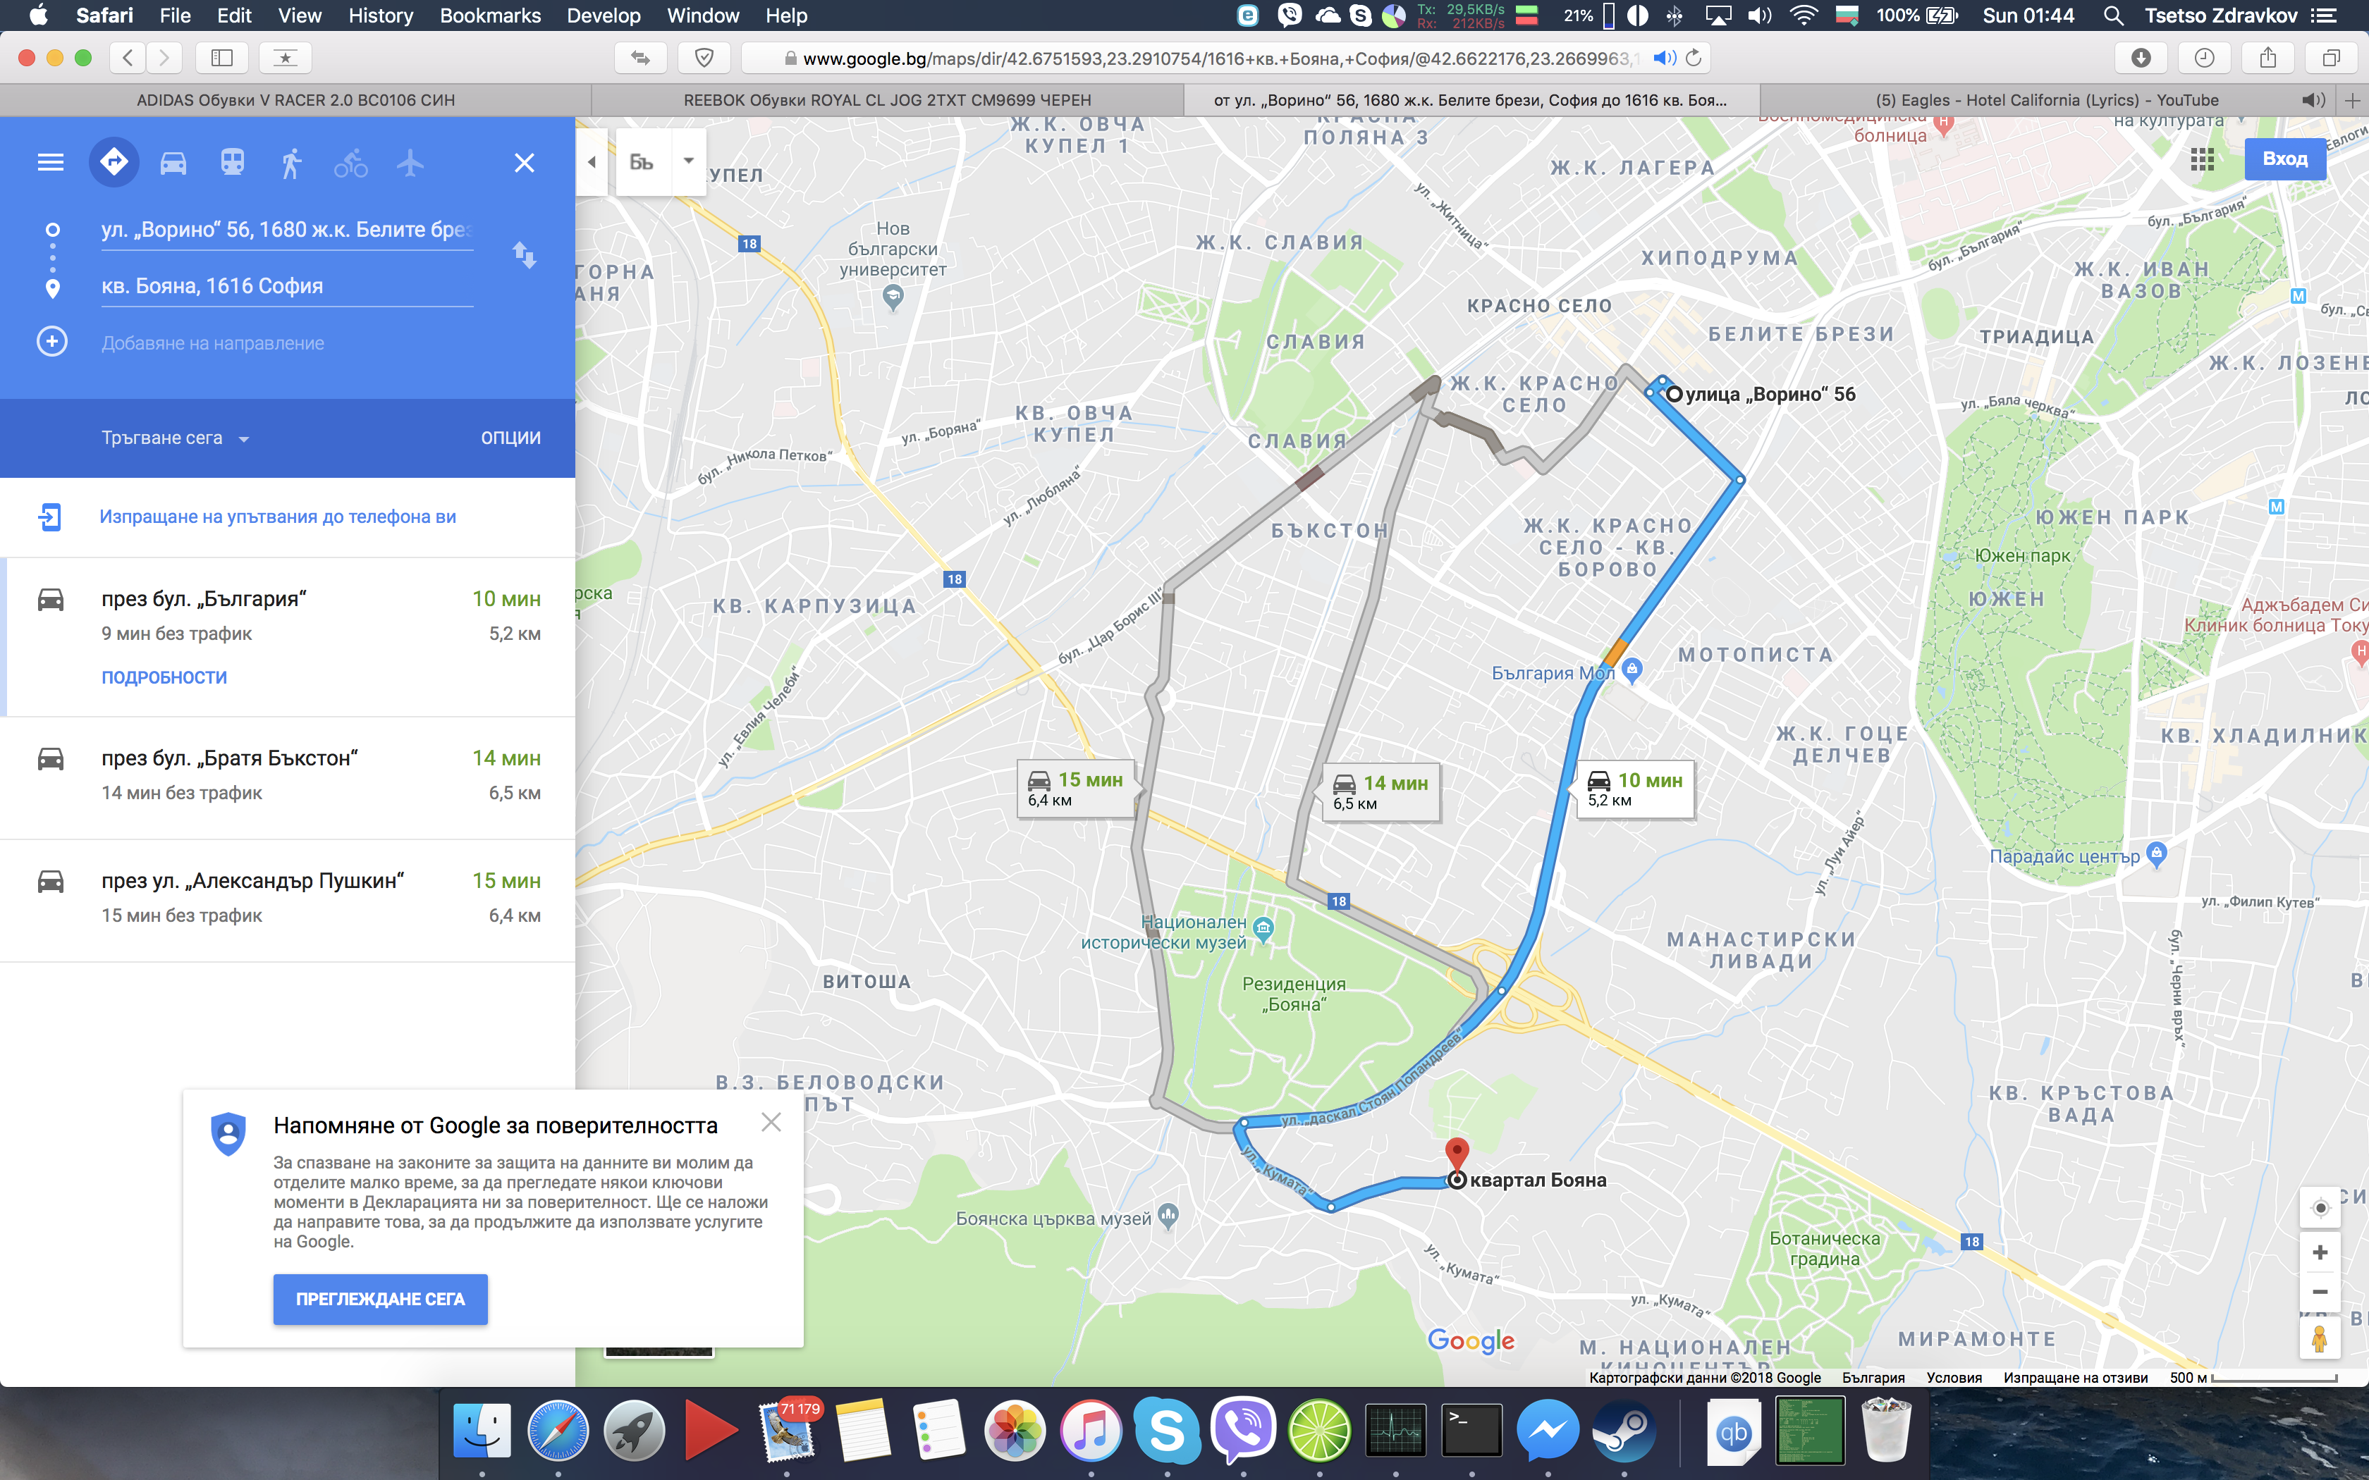The image size is (2369, 1480).
Task: Select cycling travel mode icon
Action: click(350, 163)
